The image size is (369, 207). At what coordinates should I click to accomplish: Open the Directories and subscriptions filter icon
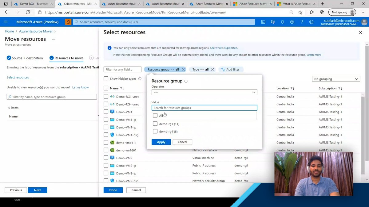(273, 22)
